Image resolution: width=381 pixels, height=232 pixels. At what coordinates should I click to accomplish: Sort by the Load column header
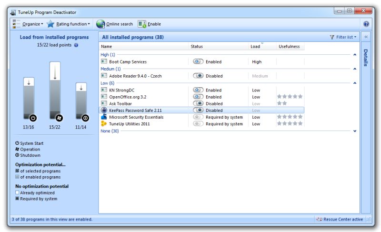pos(262,46)
